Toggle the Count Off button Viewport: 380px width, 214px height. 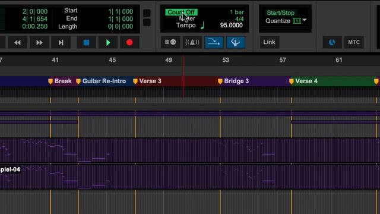tap(181, 12)
